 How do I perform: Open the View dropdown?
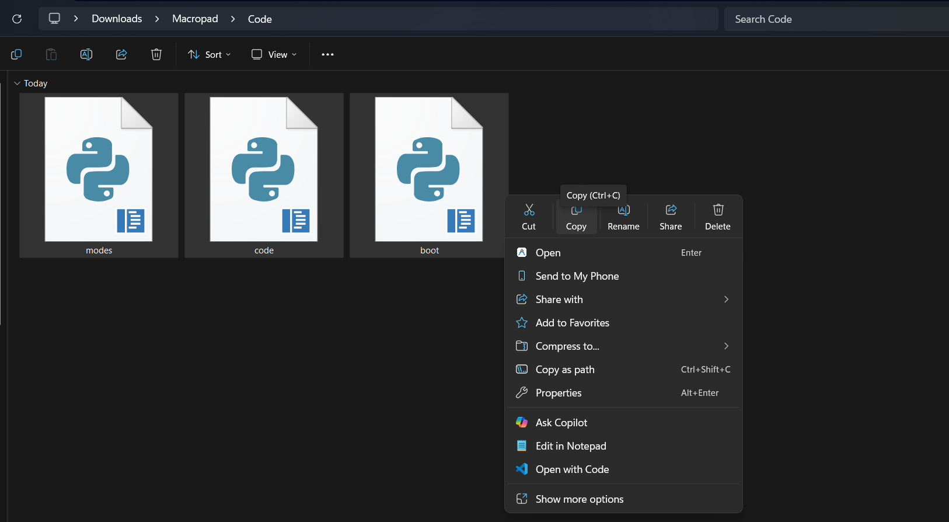pyautogui.click(x=274, y=54)
